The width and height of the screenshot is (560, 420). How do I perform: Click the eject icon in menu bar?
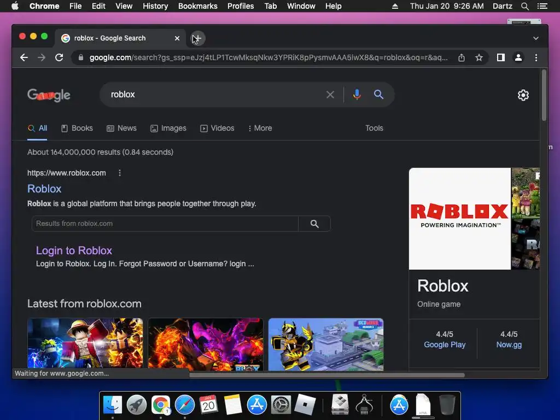[x=395, y=6]
